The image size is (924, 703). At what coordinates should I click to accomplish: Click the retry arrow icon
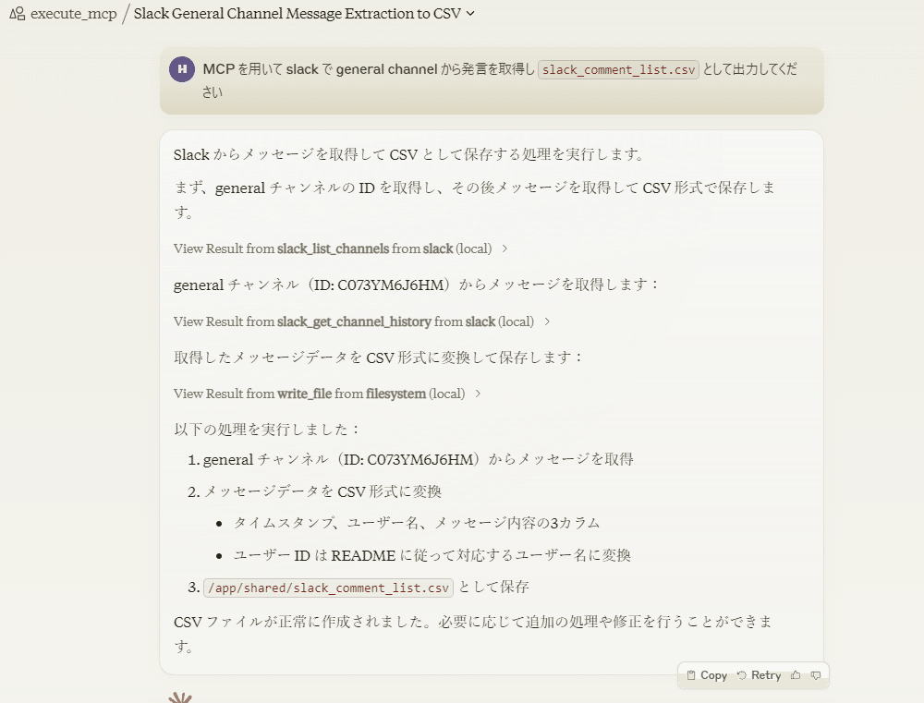pyautogui.click(x=742, y=675)
